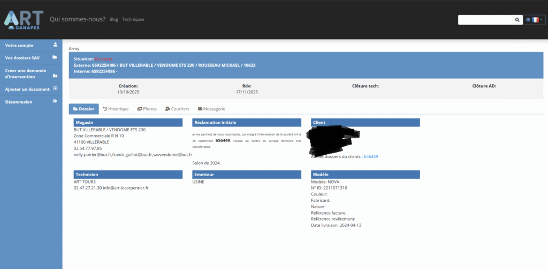Open client's other dossier 656449 link

[x=371, y=156]
